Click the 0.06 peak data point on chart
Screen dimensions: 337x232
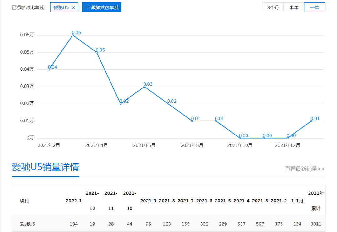point(73,35)
